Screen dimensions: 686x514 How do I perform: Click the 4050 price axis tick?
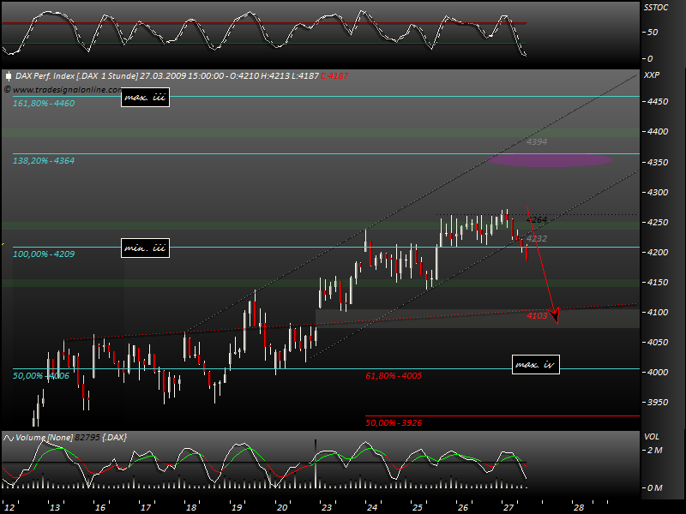[658, 342]
